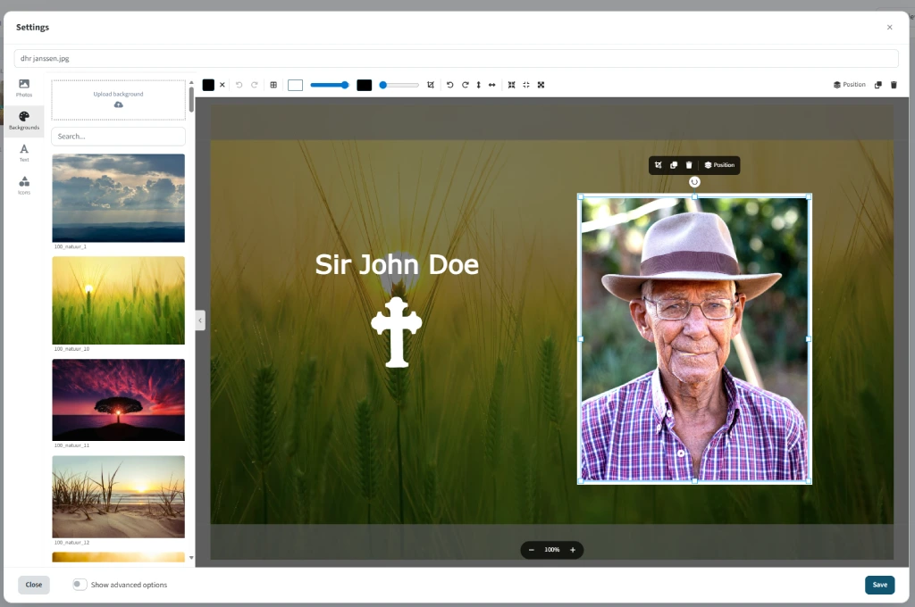The width and height of the screenshot is (915, 607).
Task: Click the duplicate icon in the top toolbar
Action: [878, 85]
